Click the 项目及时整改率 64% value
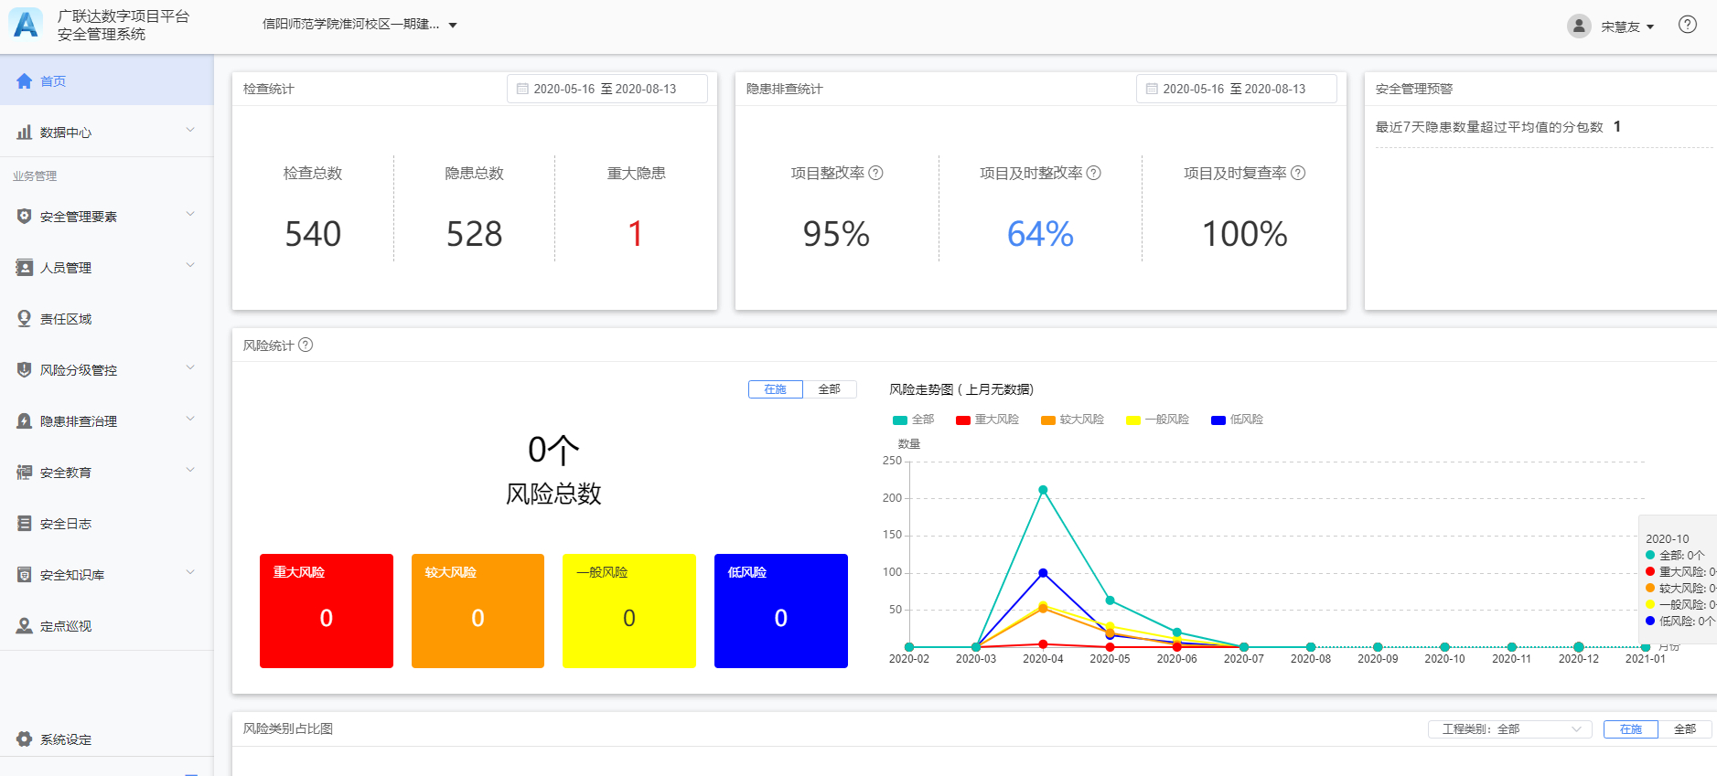This screenshot has height=776, width=1717. tap(1040, 234)
